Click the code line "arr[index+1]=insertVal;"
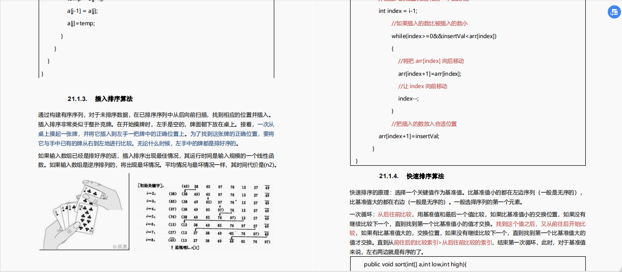Viewport: 622px width, 272px height. [x=409, y=136]
